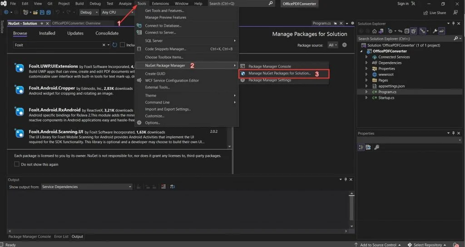Click the Foxit.UWP.UIExtensions package icon

(x=20, y=68)
